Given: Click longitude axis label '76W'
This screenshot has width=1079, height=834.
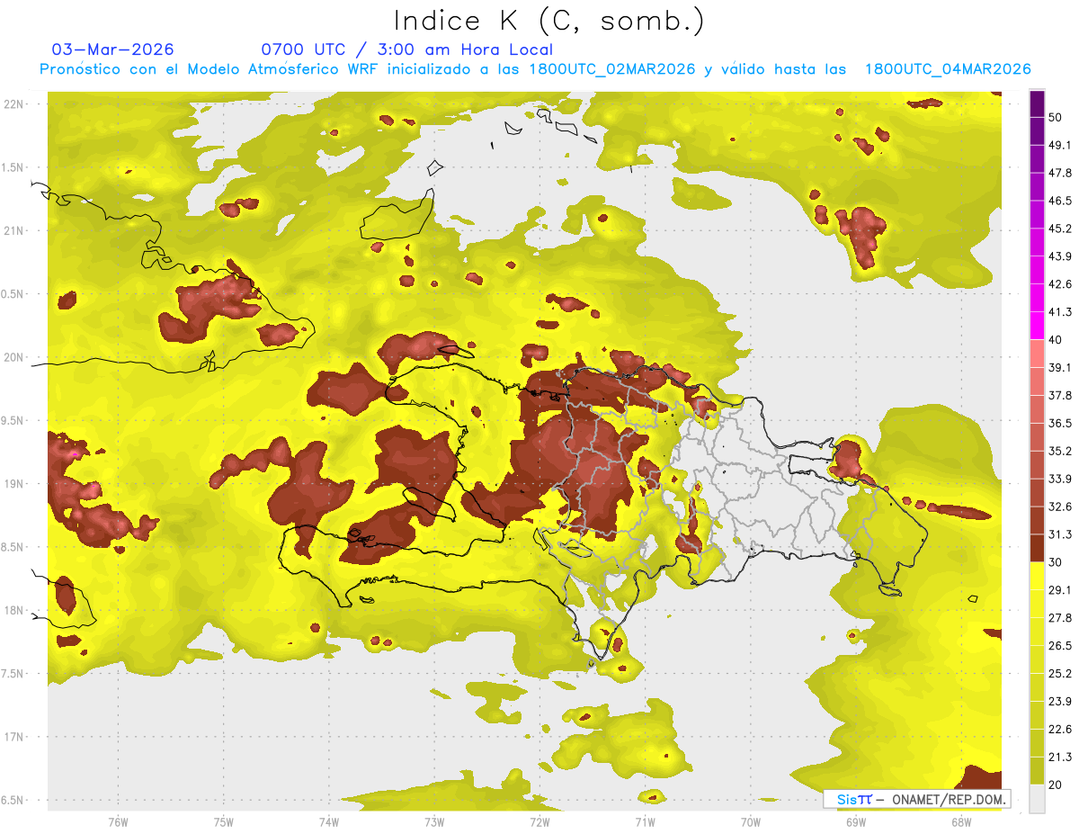Looking at the screenshot, I should pos(118,821).
